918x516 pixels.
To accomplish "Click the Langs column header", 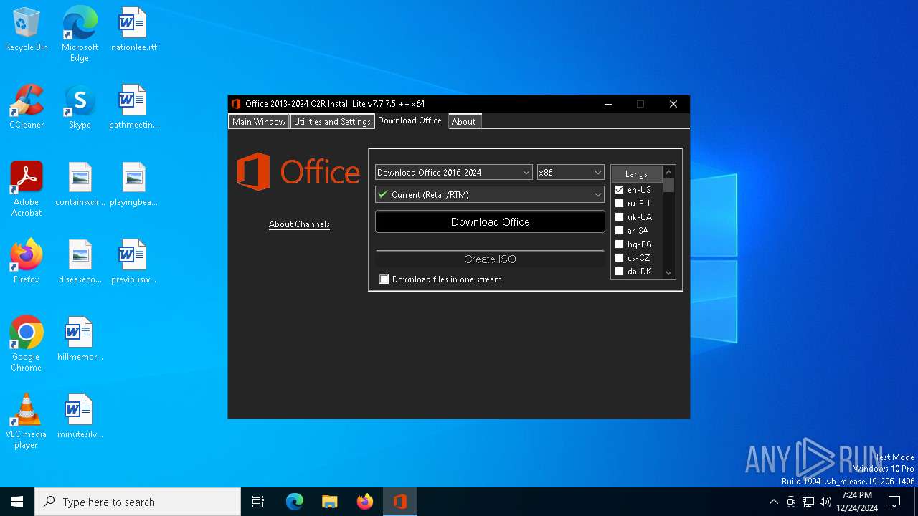I will tap(636, 174).
